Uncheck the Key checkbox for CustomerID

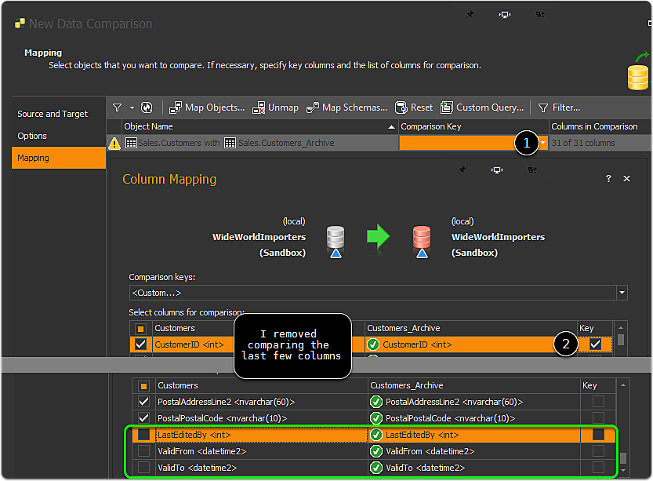tap(596, 344)
